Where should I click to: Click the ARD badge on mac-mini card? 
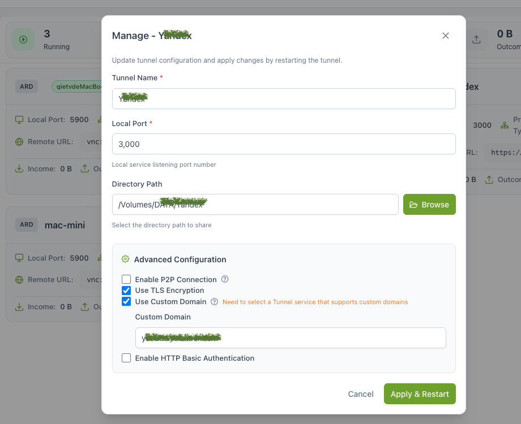27,224
